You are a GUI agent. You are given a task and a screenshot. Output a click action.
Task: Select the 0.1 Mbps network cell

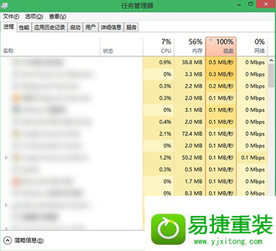click(x=252, y=157)
